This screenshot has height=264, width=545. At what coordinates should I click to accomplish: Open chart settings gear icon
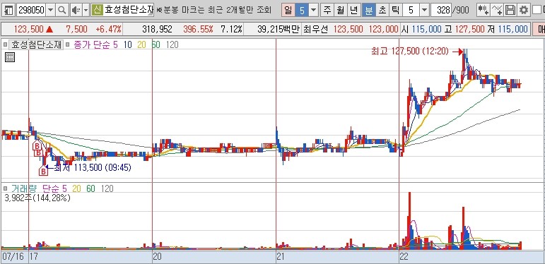coord(524,11)
